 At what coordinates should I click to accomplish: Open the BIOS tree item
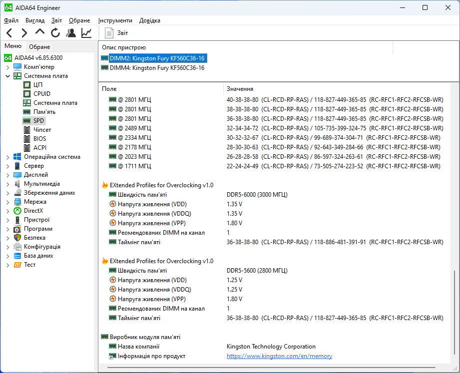coord(39,139)
